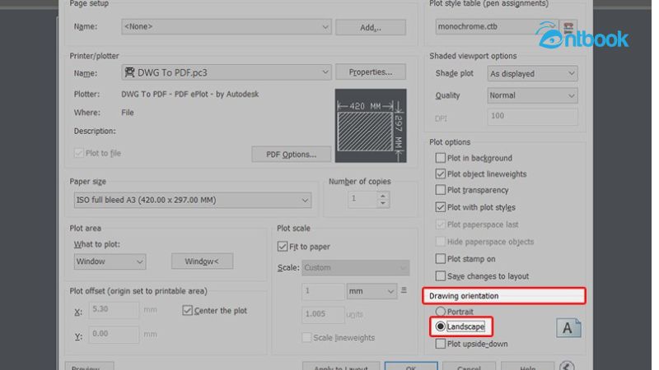
Task: Click the plot offset Y field
Action: [x=114, y=334]
